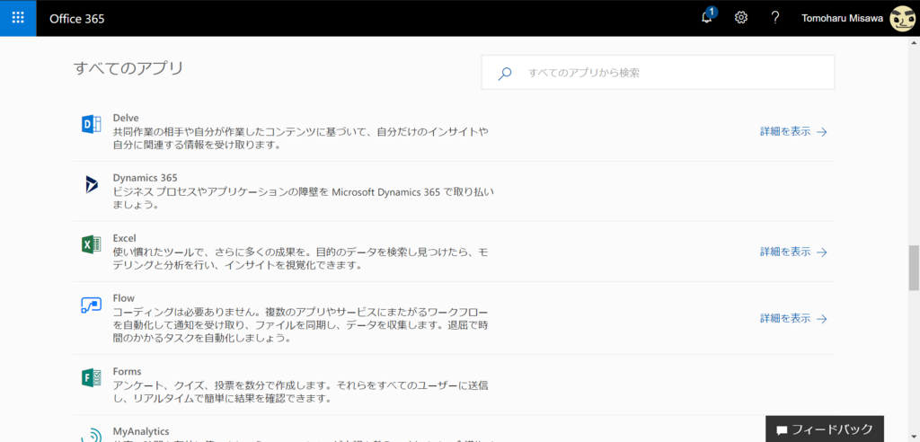Click the search magnifier icon
Image resolution: width=920 pixels, height=442 pixels.
504,74
